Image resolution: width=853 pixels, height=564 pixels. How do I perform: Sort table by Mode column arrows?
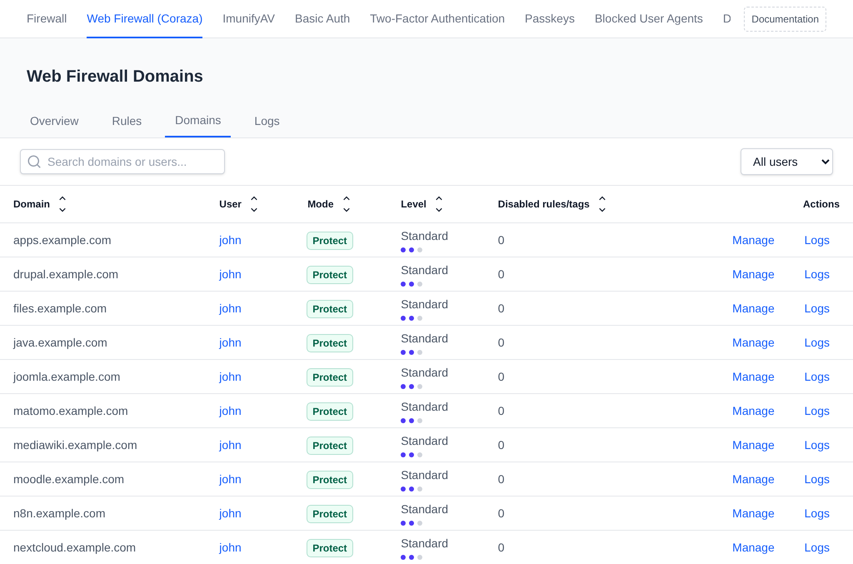(x=347, y=204)
